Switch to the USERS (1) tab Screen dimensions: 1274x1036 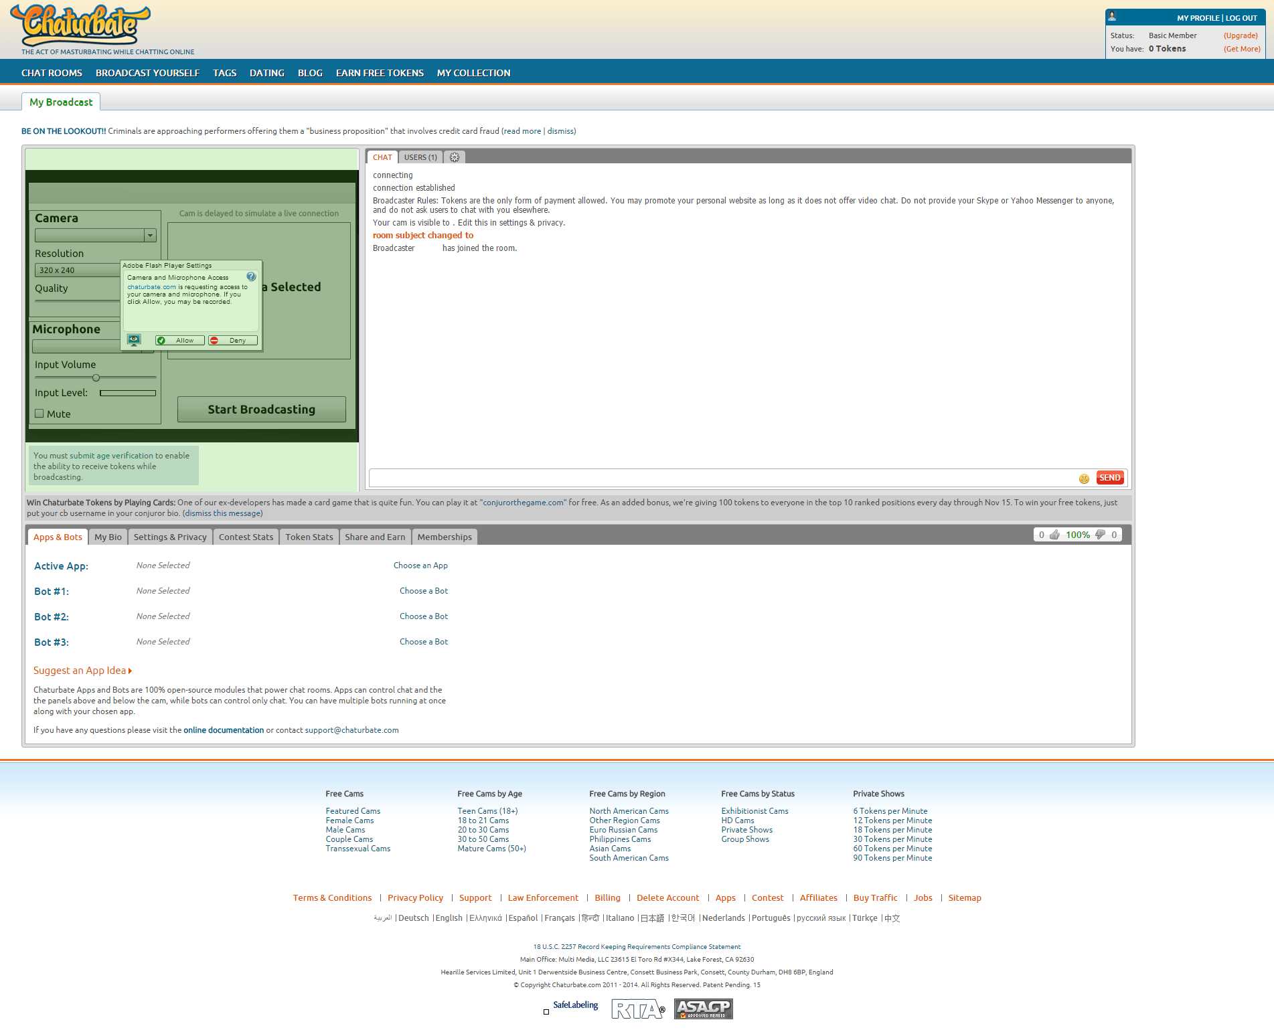[420, 157]
